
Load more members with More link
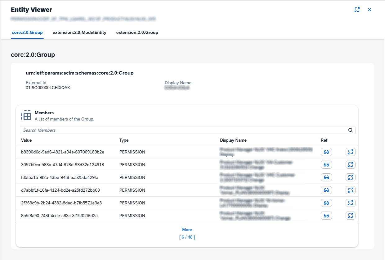(187, 230)
